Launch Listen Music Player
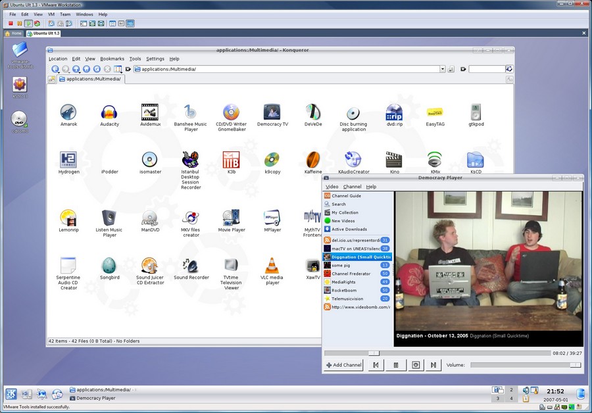The width and height of the screenshot is (592, 413). click(109, 218)
